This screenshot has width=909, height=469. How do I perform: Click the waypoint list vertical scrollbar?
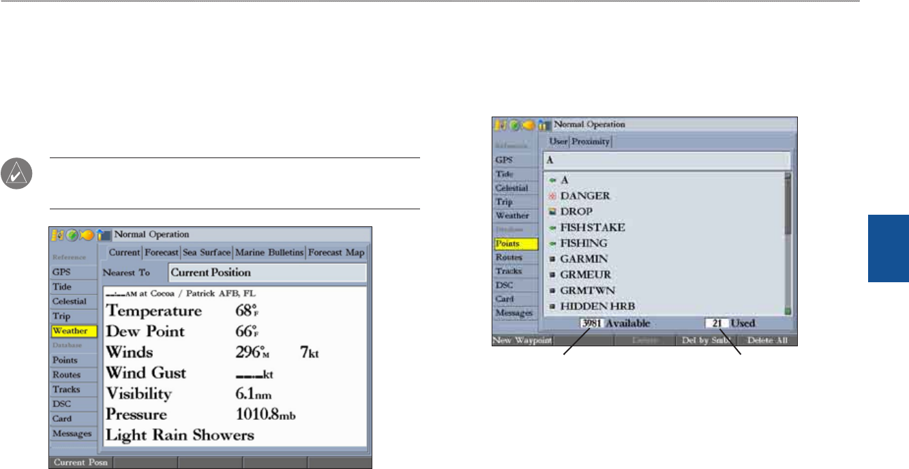788,243
